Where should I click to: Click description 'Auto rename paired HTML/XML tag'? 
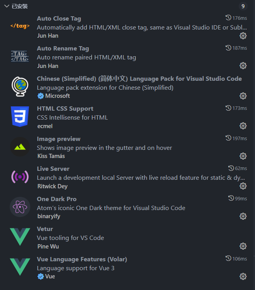[87, 57]
